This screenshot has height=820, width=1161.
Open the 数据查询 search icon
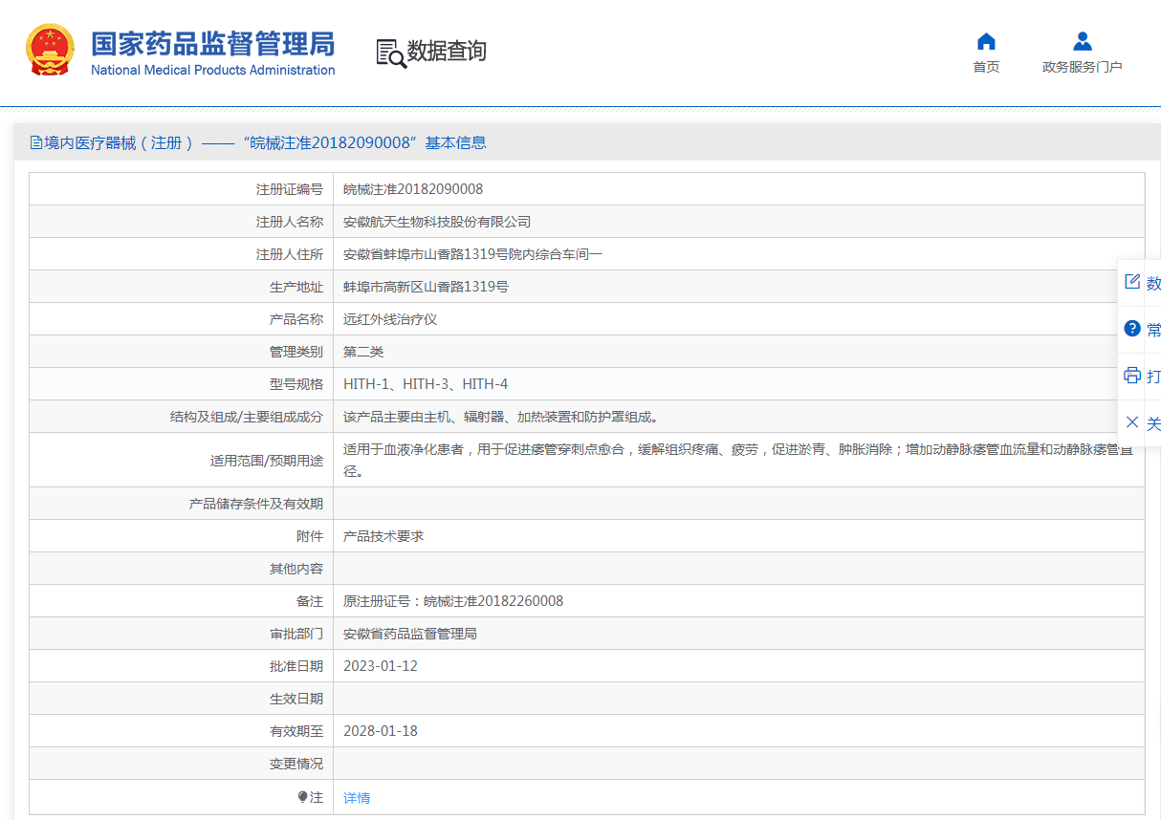(390, 54)
